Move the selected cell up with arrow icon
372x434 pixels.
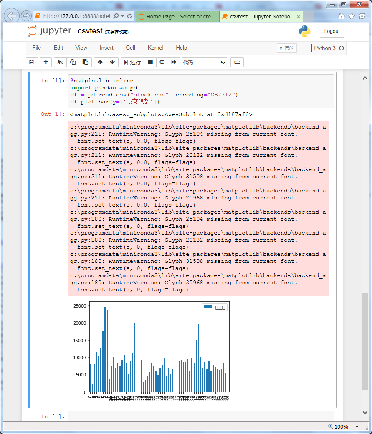[x=99, y=62]
